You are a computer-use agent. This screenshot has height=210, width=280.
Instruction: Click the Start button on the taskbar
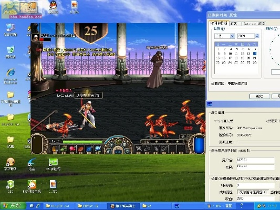[13, 206]
